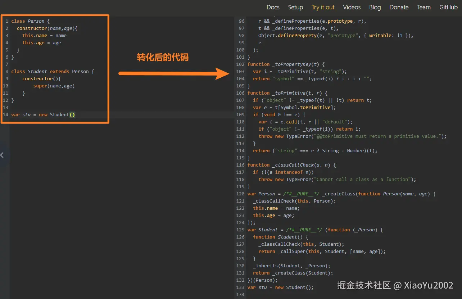
Task: Go to the Setup page
Action: click(295, 7)
